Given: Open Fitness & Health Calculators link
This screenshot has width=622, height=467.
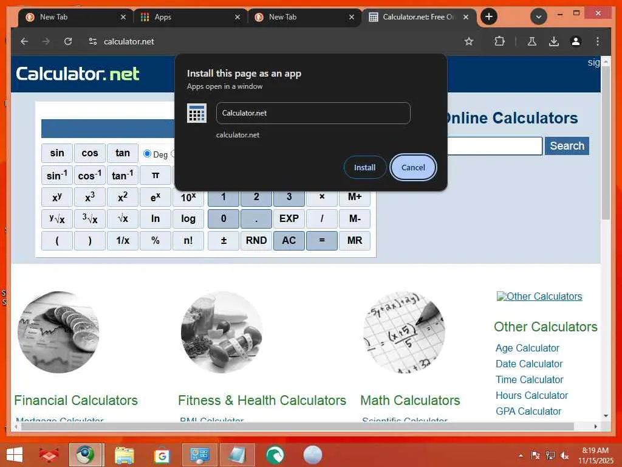Looking at the screenshot, I should [x=262, y=400].
